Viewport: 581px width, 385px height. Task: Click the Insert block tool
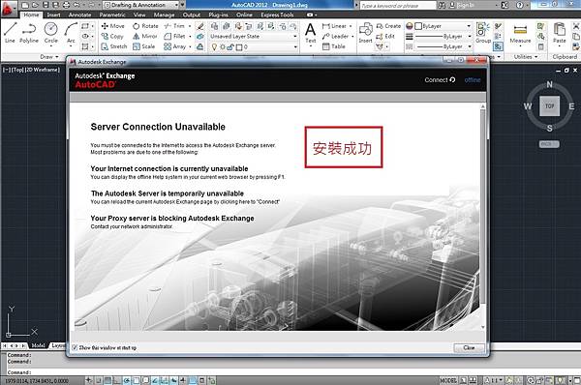(365, 33)
